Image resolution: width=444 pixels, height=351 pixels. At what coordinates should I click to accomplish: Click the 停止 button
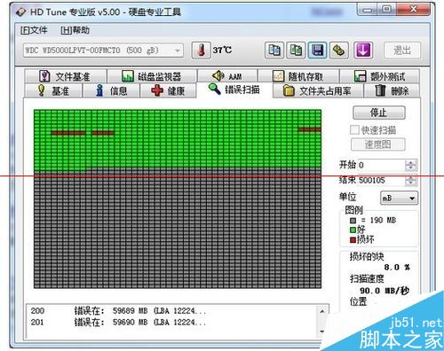click(379, 113)
